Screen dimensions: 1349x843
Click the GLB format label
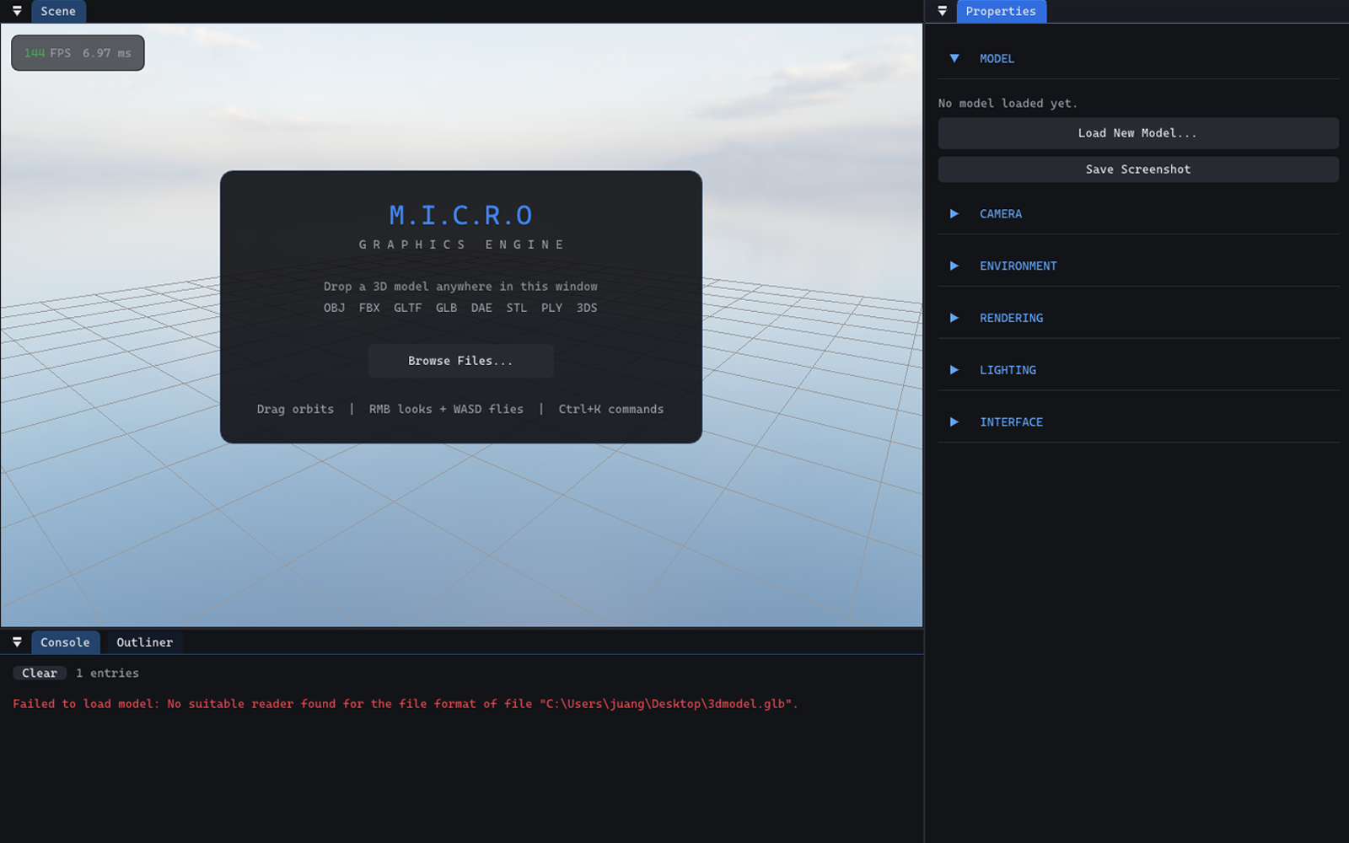446,308
